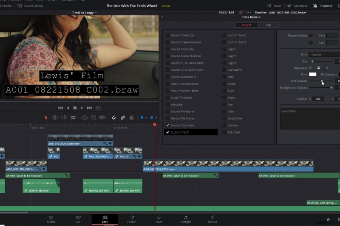The height and width of the screenshot is (226, 340).
Task: Enable Audio Timecode checkbox
Action: pyautogui.click(x=167, y=98)
